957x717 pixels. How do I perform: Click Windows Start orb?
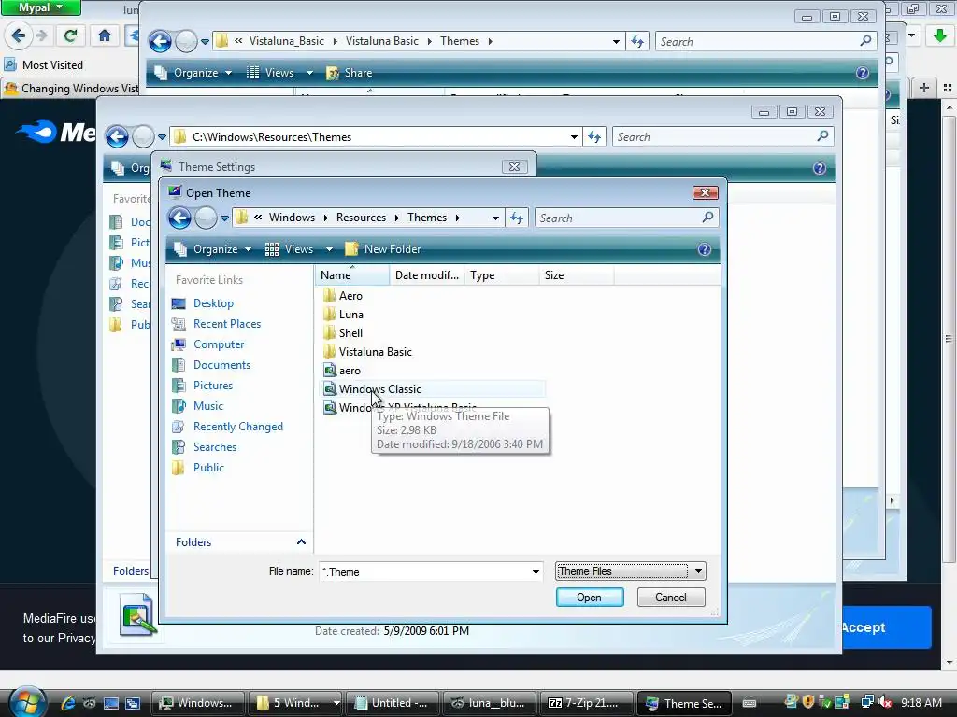coord(26,701)
